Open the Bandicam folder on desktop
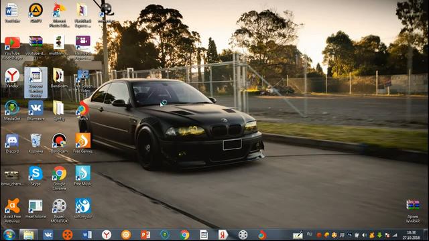Image resolution: width=429 pixels, height=241 pixels. point(59,78)
